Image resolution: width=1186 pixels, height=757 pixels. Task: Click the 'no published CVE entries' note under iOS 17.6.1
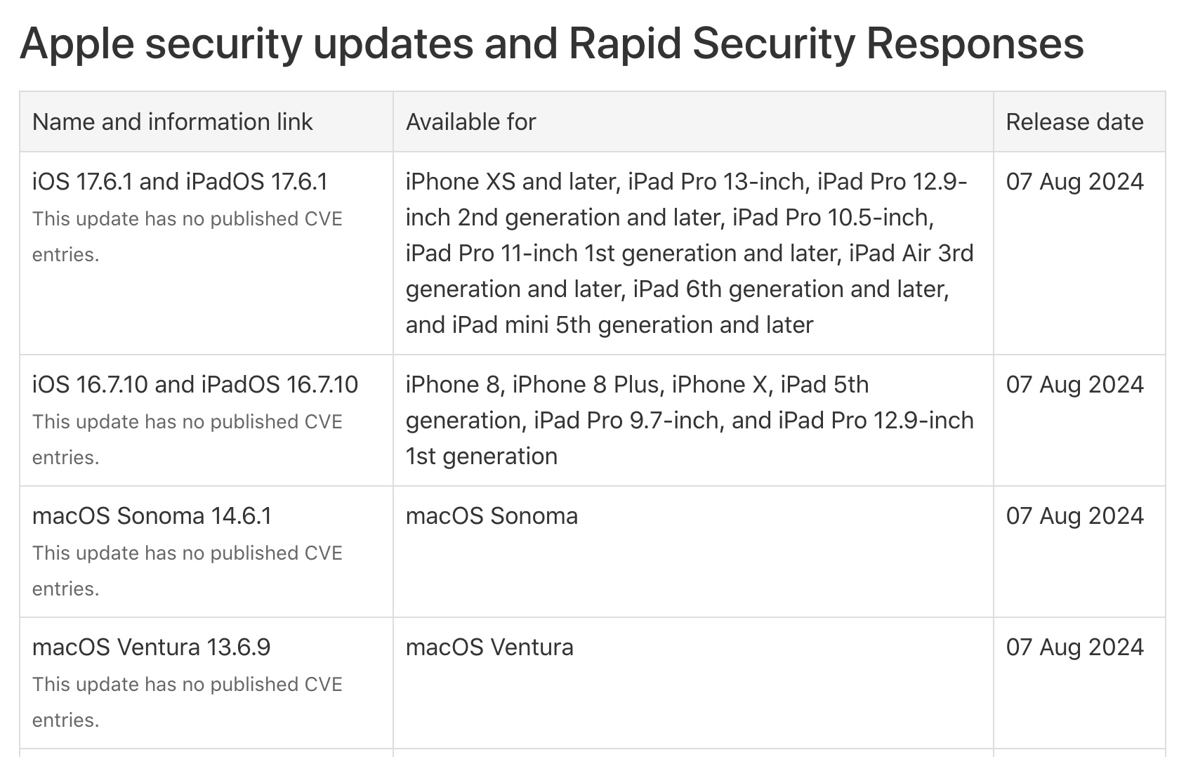pyautogui.click(x=187, y=237)
